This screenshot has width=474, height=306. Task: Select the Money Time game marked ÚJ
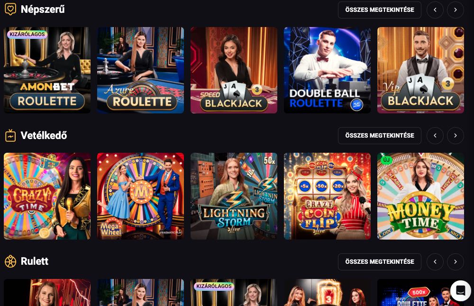420,196
